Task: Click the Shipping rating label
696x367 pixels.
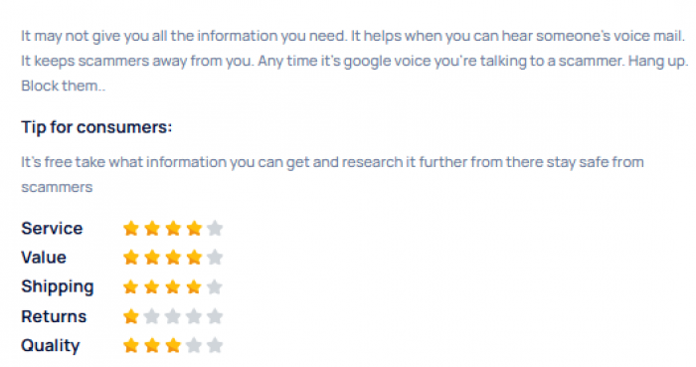Action: pos(58,287)
